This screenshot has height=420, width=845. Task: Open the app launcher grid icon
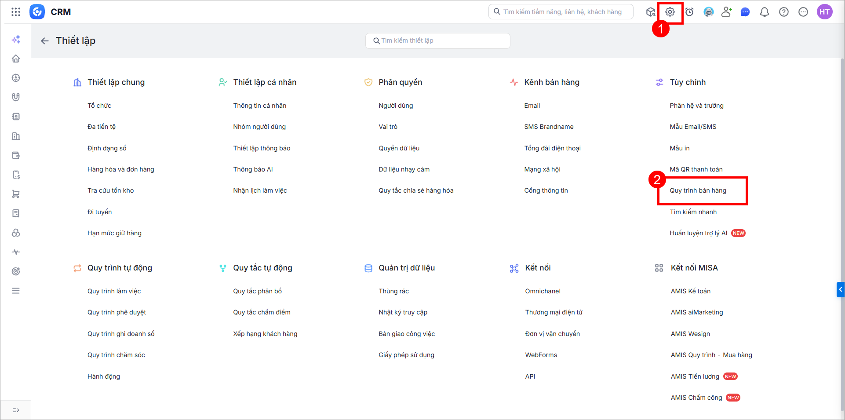click(16, 12)
